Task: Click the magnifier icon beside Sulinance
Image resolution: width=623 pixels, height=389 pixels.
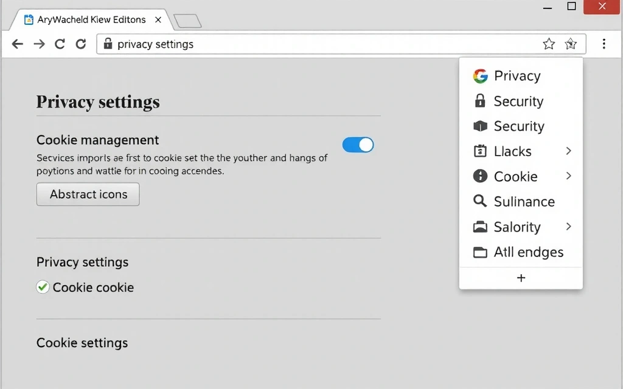Action: click(480, 201)
